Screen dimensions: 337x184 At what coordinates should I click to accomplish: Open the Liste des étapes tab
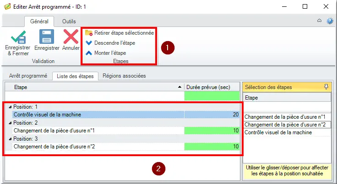pos(75,76)
